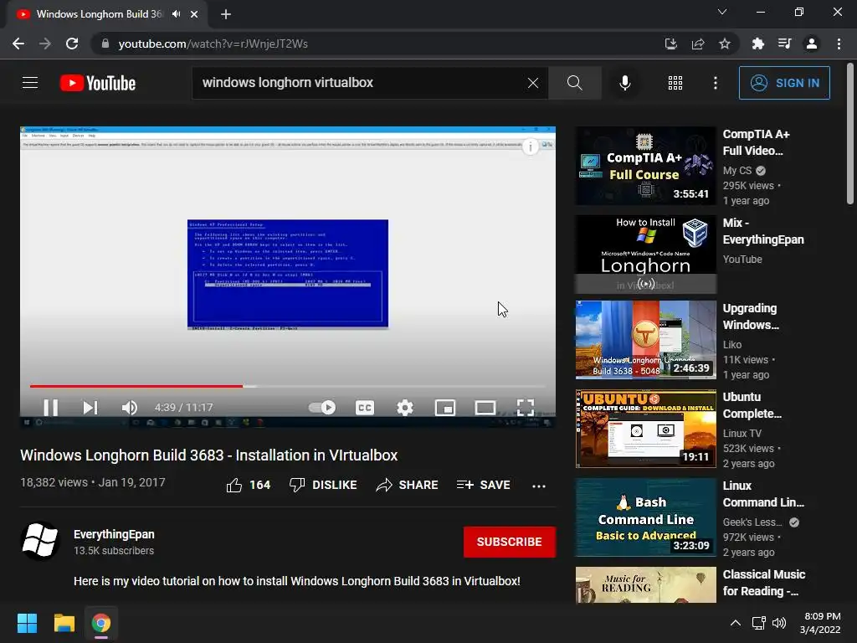The width and height of the screenshot is (857, 643).
Task: Clear the search box with X
Action: point(533,83)
